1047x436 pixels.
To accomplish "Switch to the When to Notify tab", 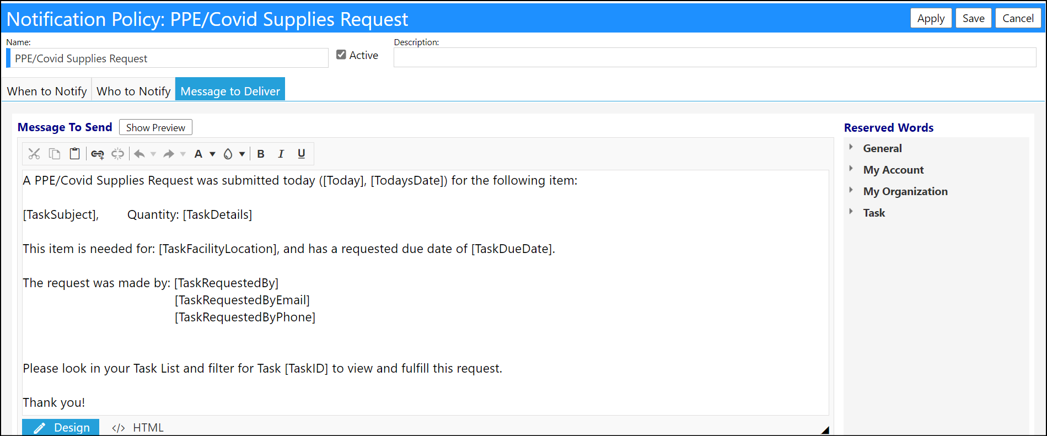I will point(47,90).
